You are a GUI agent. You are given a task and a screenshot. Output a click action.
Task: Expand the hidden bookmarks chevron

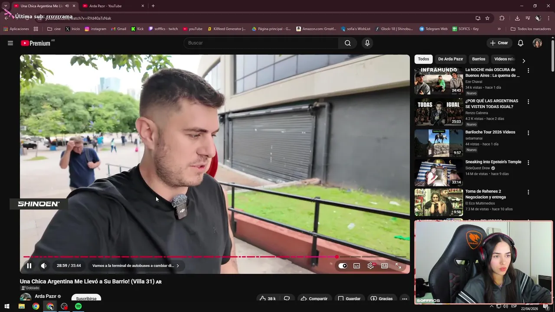pos(499,29)
